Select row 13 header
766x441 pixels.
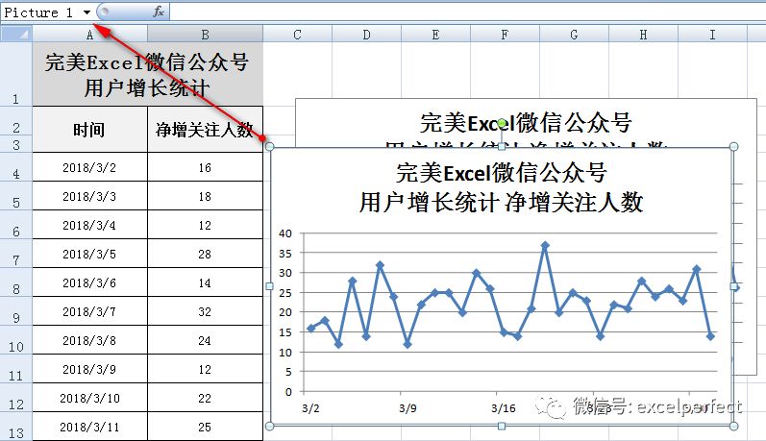(x=16, y=427)
